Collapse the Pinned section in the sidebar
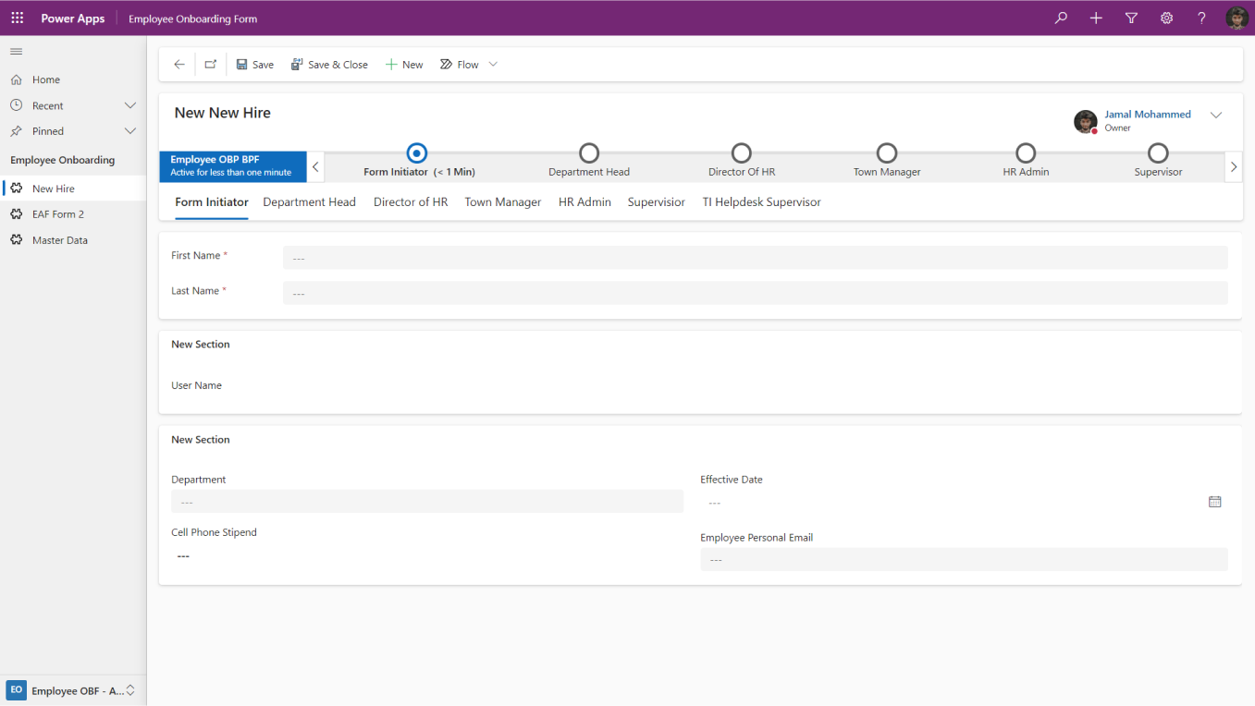Viewport: 1255px width, 706px height. [129, 131]
